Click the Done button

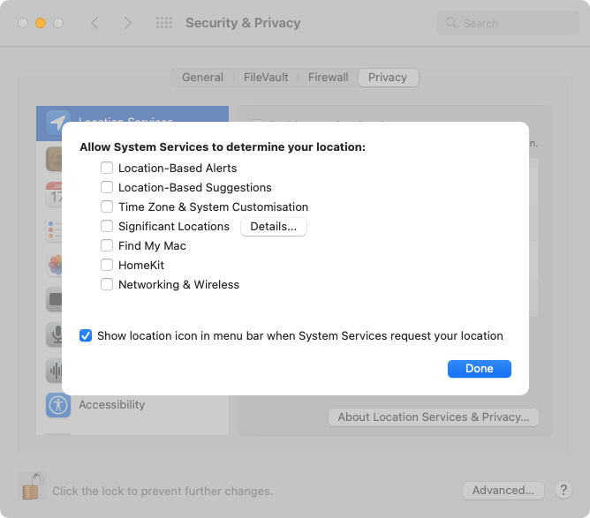479,368
